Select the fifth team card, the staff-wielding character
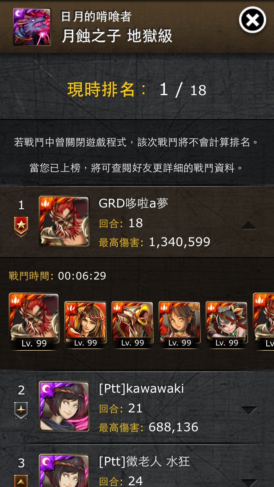 coord(227,324)
